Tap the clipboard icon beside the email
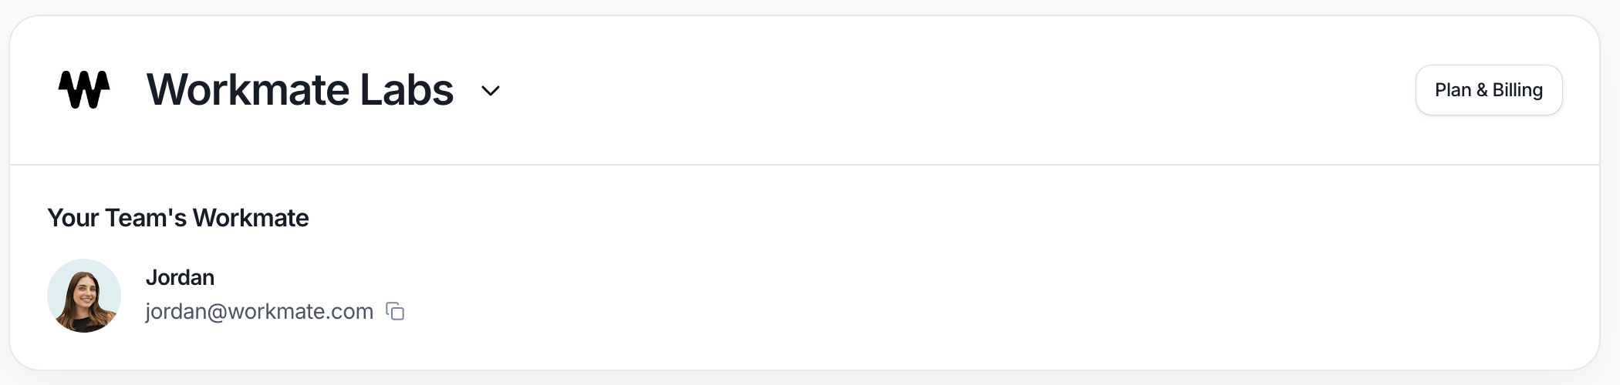The height and width of the screenshot is (385, 1620). coord(395,311)
